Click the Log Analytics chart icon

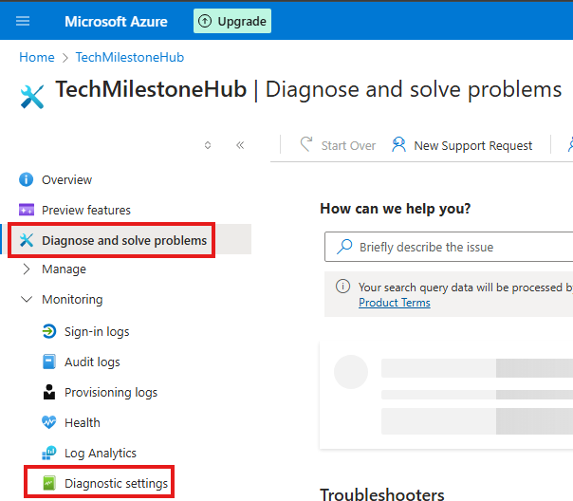point(49,453)
